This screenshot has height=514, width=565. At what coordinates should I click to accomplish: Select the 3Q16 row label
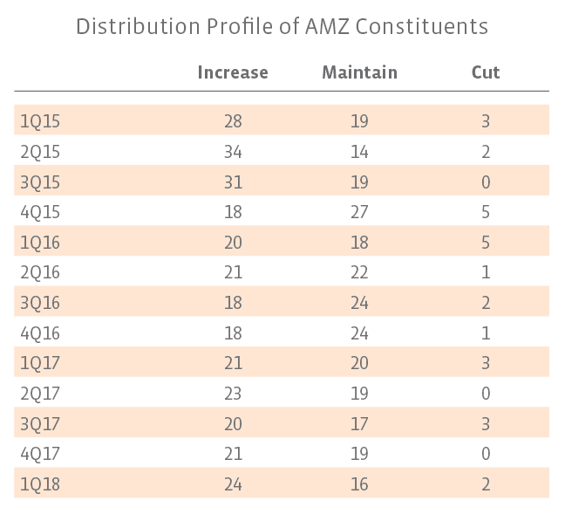click(x=40, y=303)
